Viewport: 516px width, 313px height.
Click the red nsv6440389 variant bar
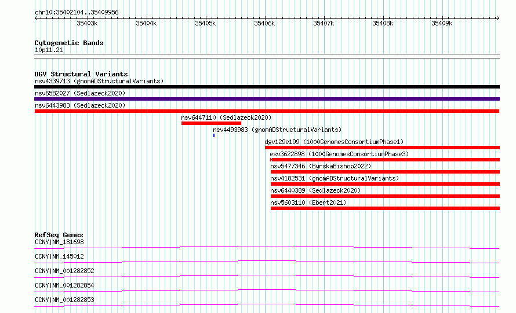(x=385, y=196)
